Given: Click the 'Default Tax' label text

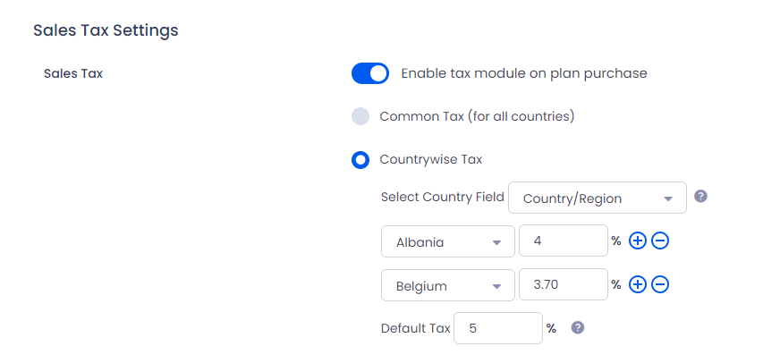Looking at the screenshot, I should click(416, 328).
